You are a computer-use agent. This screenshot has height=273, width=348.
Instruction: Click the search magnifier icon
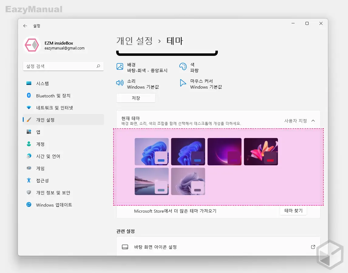coord(98,66)
